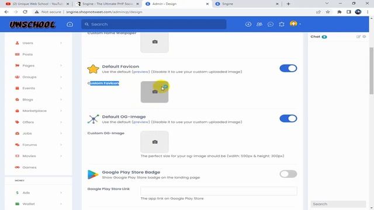Open messages icon in header
The image size is (374, 210).
(x=271, y=24)
